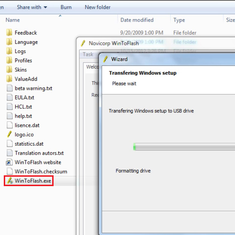Select the WinToFlash.checksum file name
The image size is (235, 235).
[x=41, y=172]
